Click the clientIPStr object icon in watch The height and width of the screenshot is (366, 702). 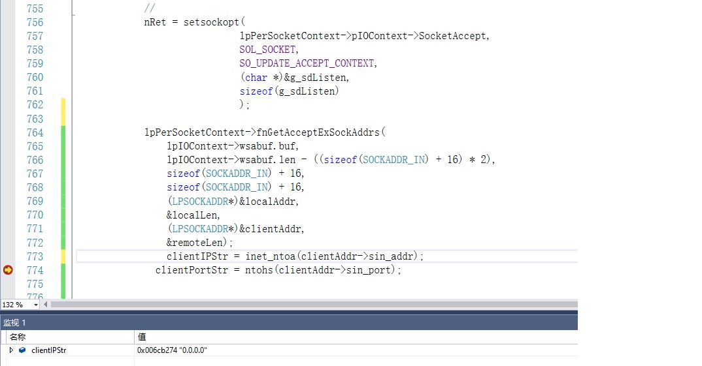click(22, 350)
